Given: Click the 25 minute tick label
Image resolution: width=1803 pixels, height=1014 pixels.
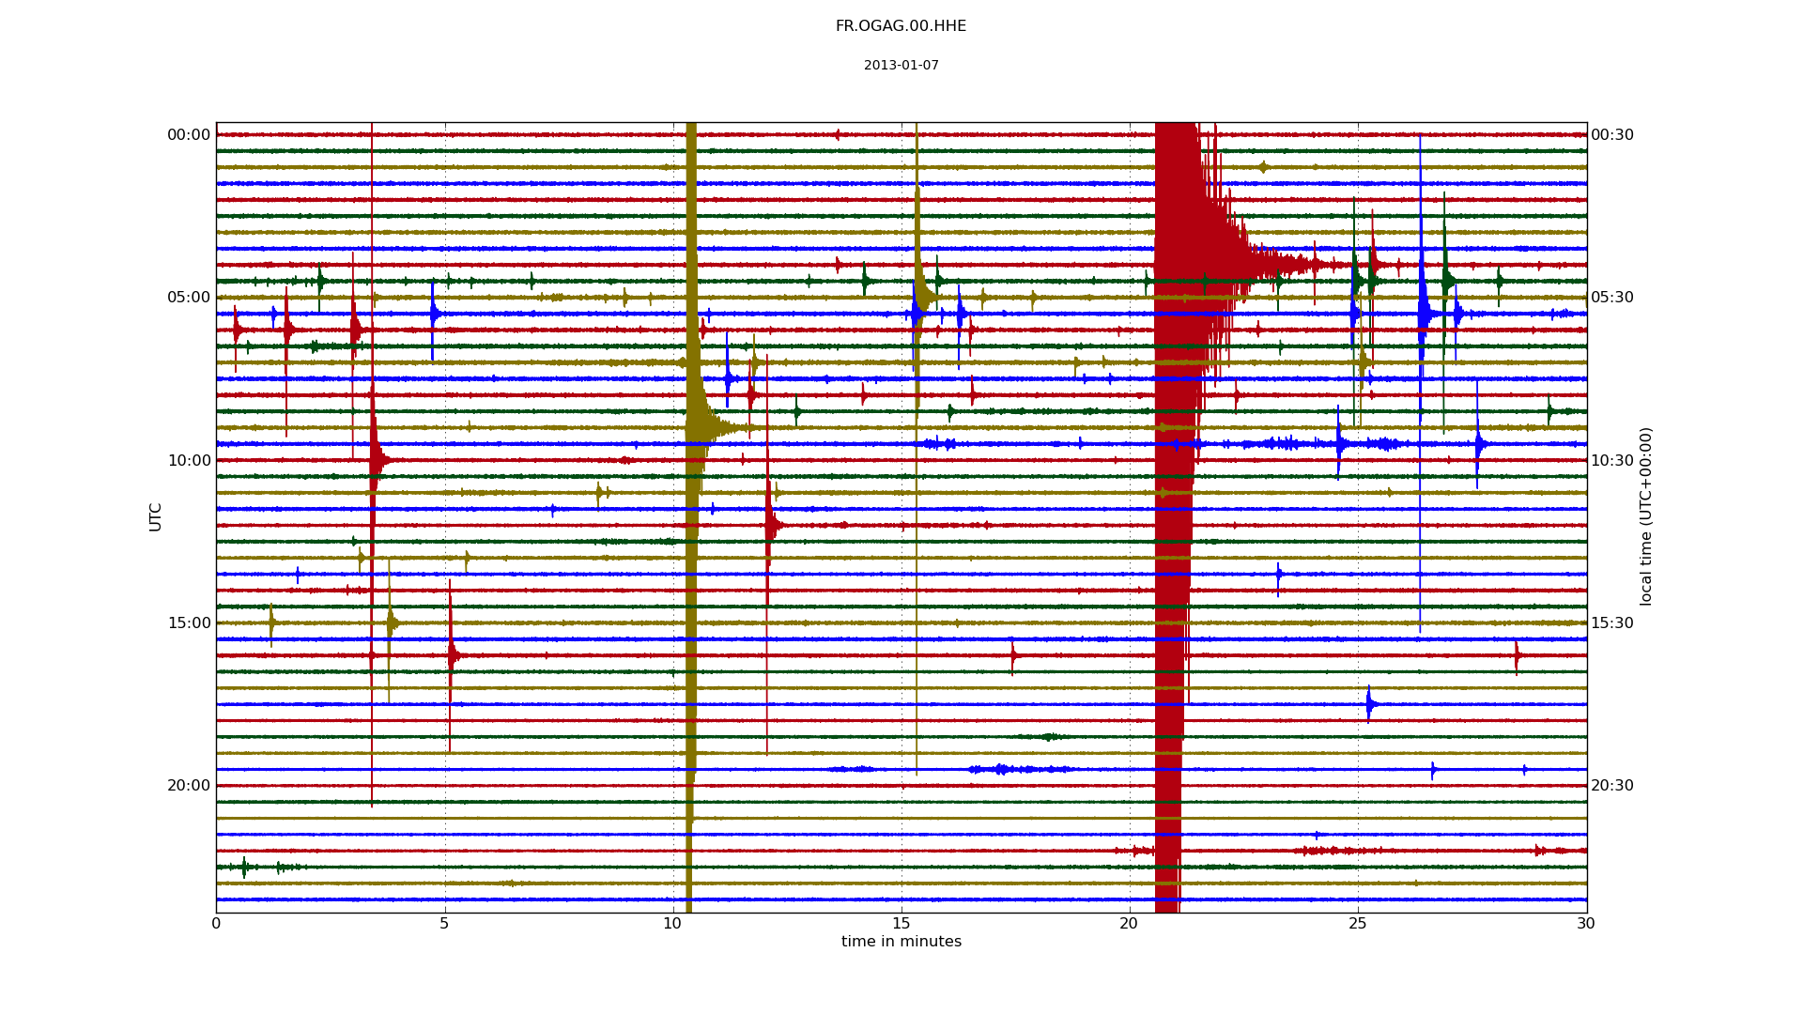Looking at the screenshot, I should coord(1358,924).
